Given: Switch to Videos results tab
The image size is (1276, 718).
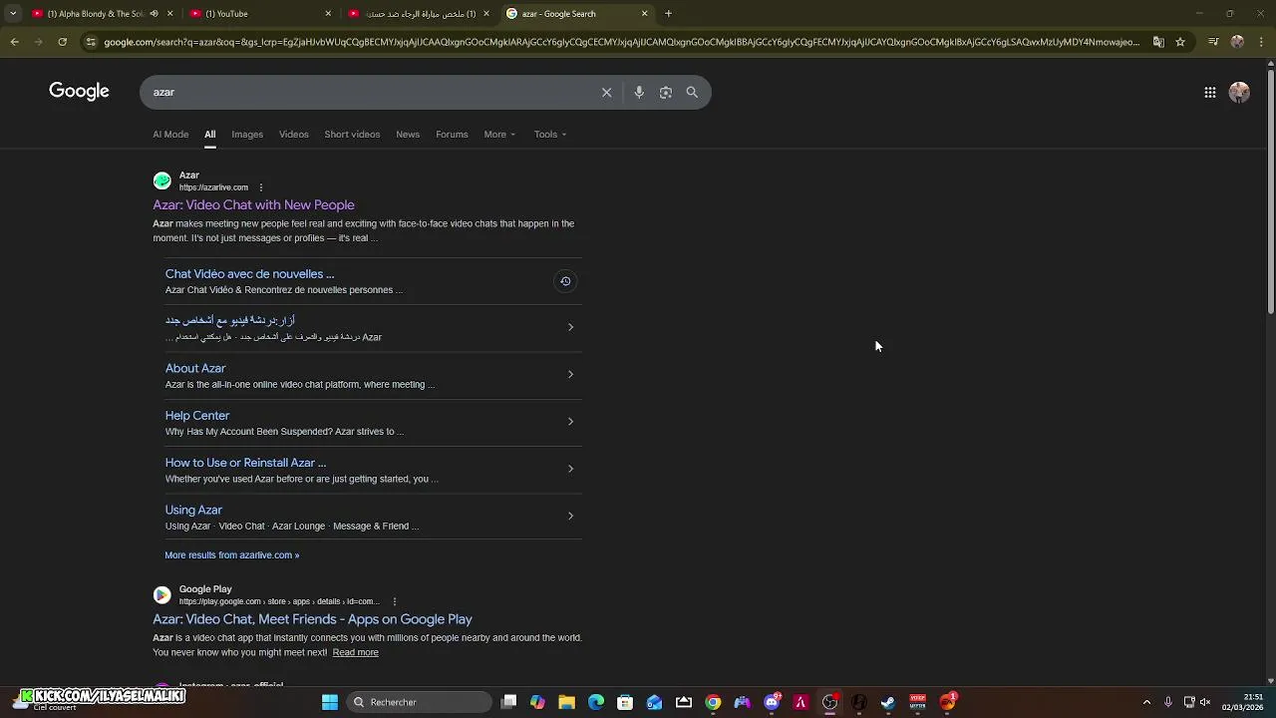Looking at the screenshot, I should coord(294,134).
